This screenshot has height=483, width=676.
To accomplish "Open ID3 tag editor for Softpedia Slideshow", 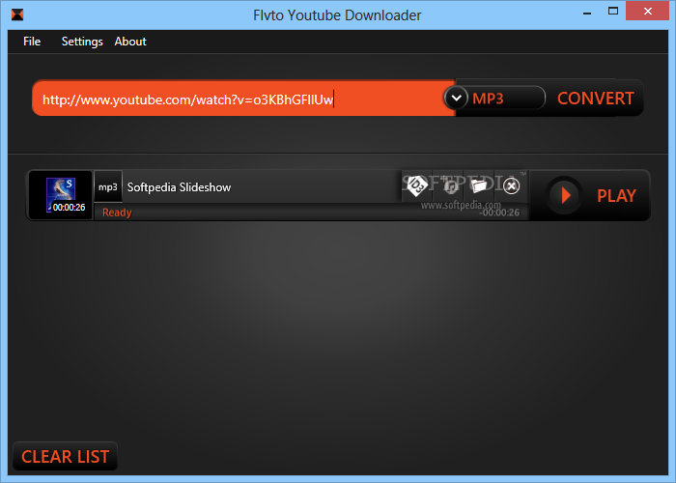I will (417, 185).
